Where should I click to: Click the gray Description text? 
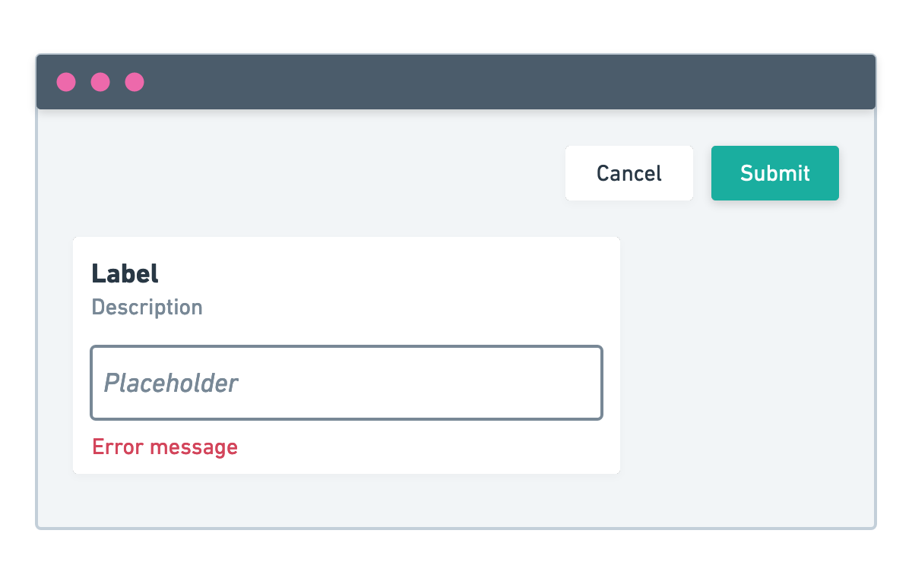point(147,308)
